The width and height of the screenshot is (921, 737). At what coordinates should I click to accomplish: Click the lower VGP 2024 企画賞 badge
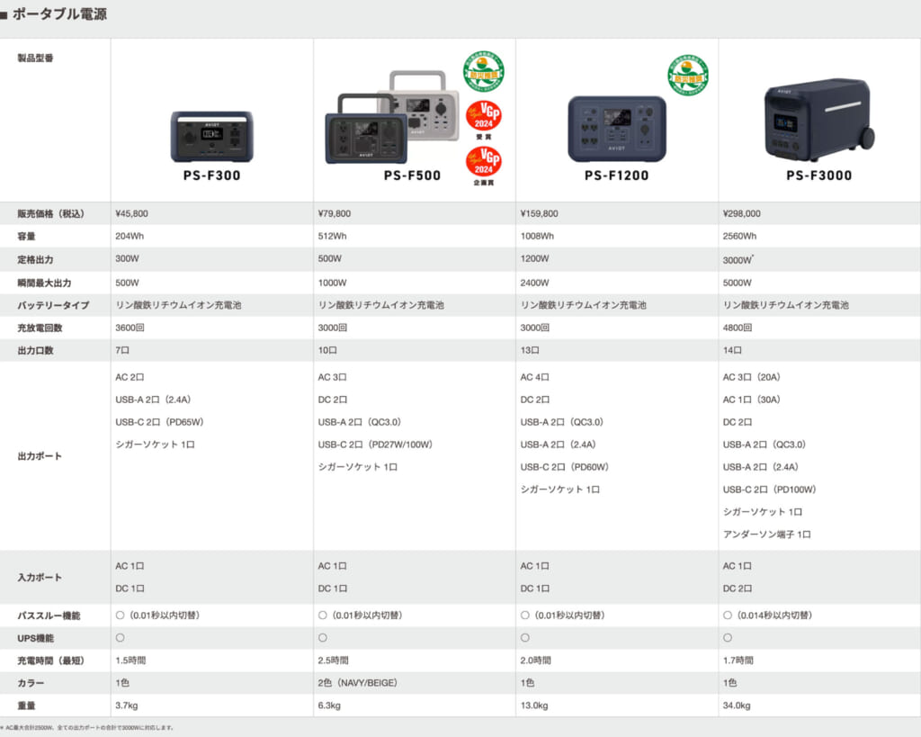[483, 166]
